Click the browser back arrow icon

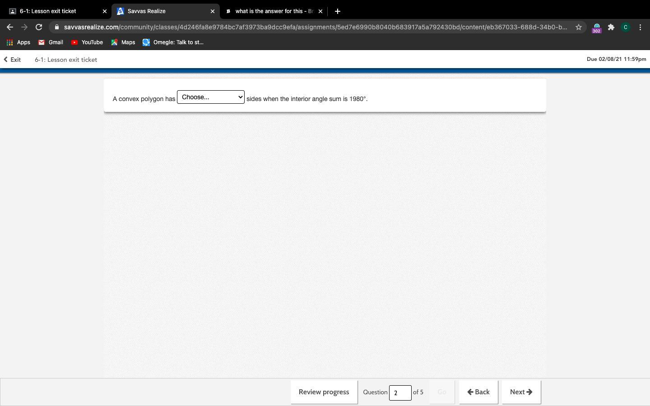(x=10, y=27)
